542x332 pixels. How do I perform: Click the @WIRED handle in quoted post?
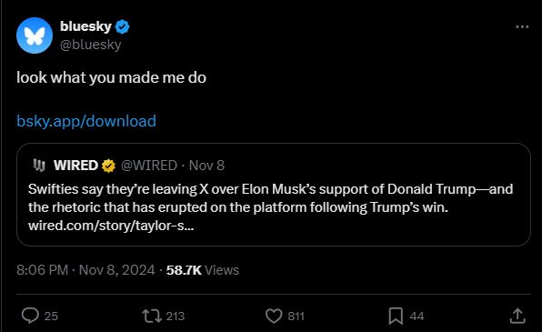pyautogui.click(x=149, y=166)
